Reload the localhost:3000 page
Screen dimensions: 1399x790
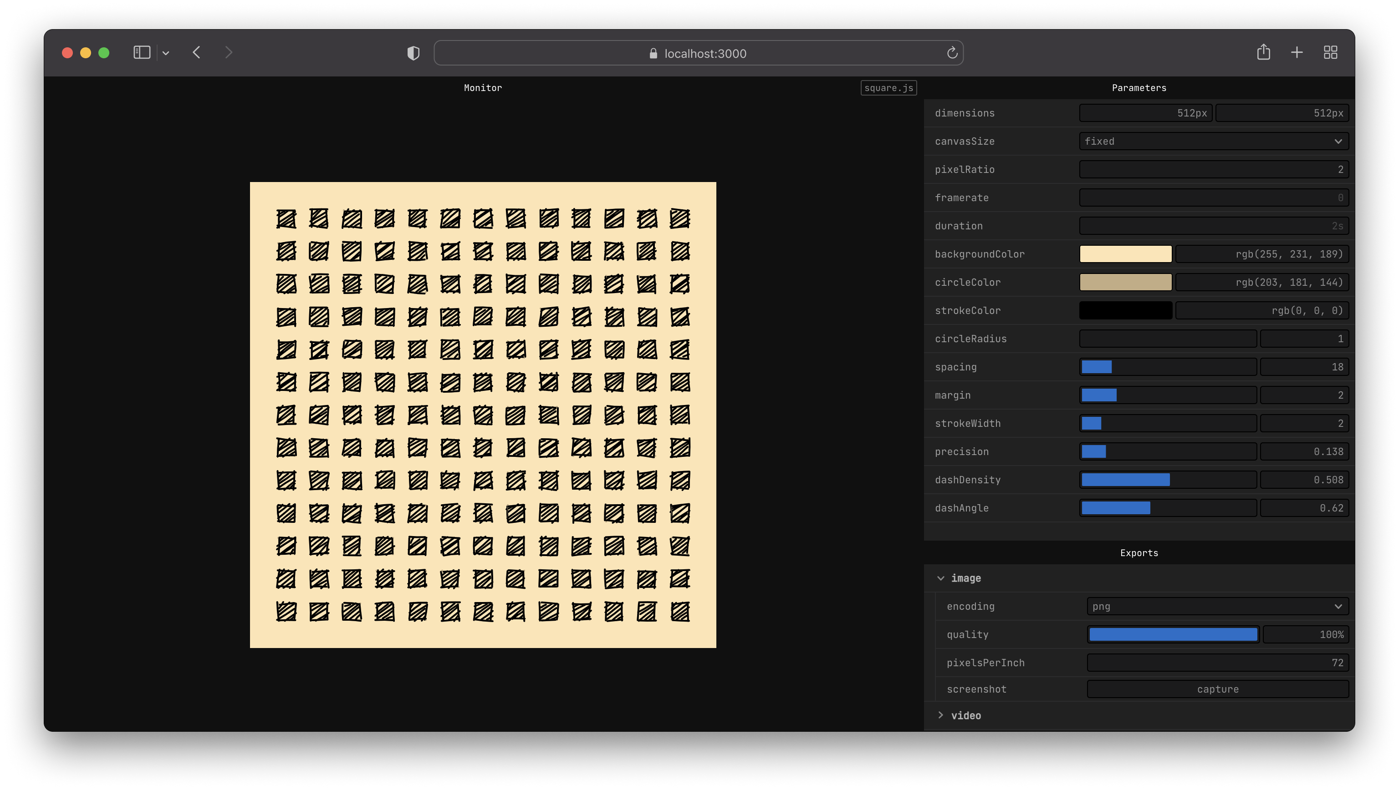click(952, 53)
